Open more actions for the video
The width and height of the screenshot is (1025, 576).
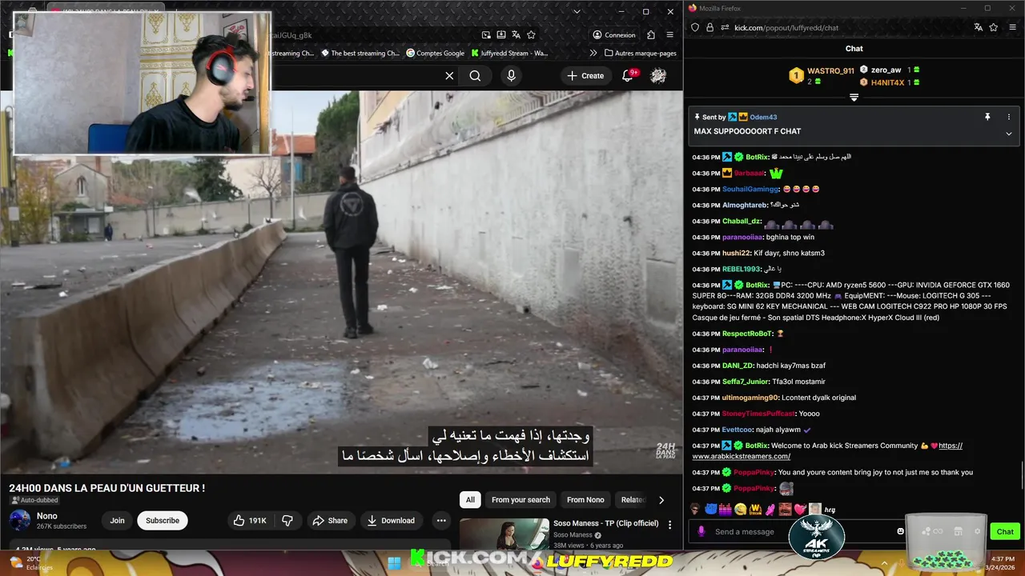(x=440, y=521)
